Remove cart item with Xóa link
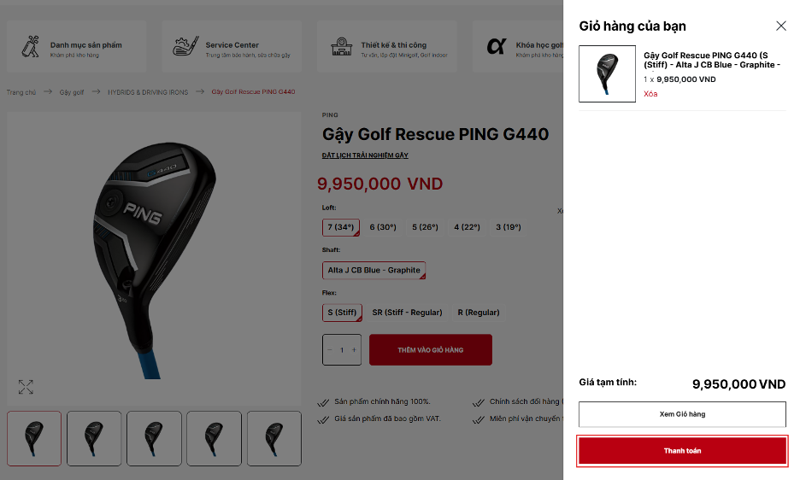The height and width of the screenshot is (480, 800). tap(650, 94)
